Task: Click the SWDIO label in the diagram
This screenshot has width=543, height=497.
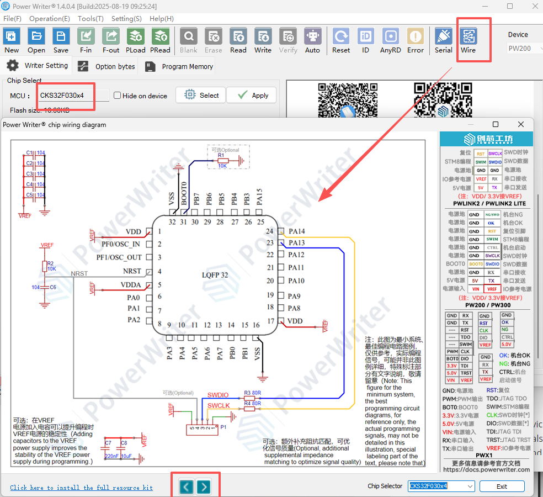Action: coord(218,395)
